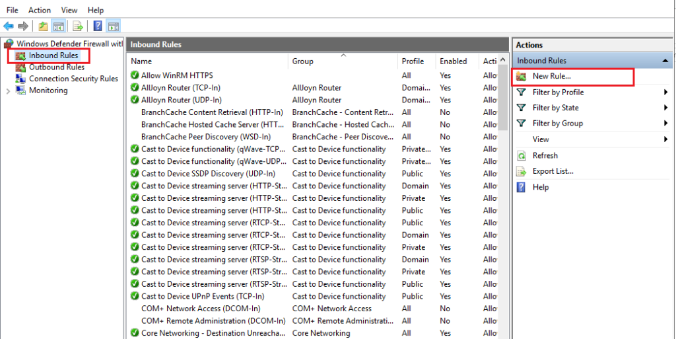676x339 pixels.
Task: Open the File menu
Action: point(13,10)
